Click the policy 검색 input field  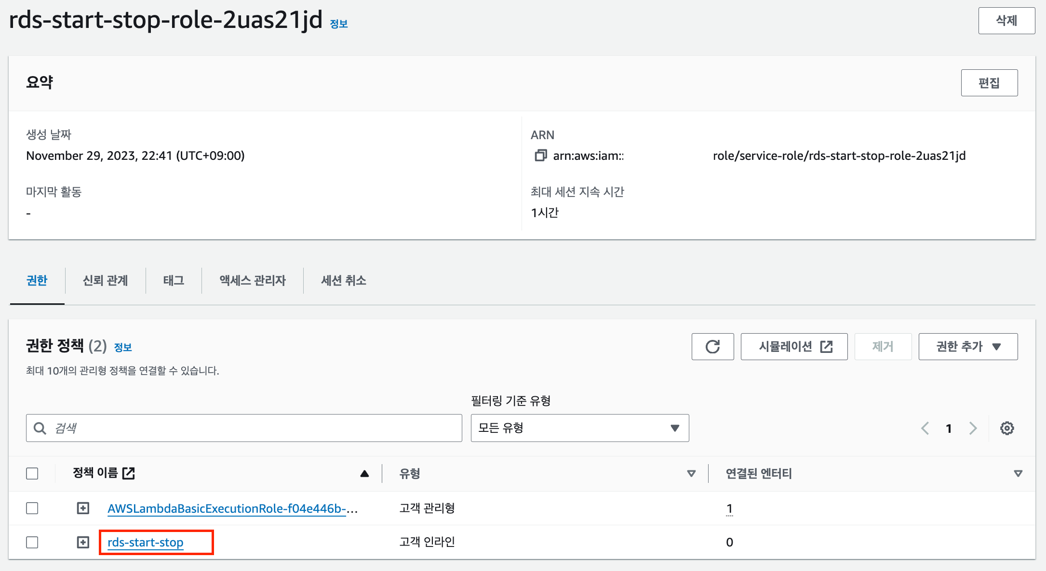tap(251, 428)
